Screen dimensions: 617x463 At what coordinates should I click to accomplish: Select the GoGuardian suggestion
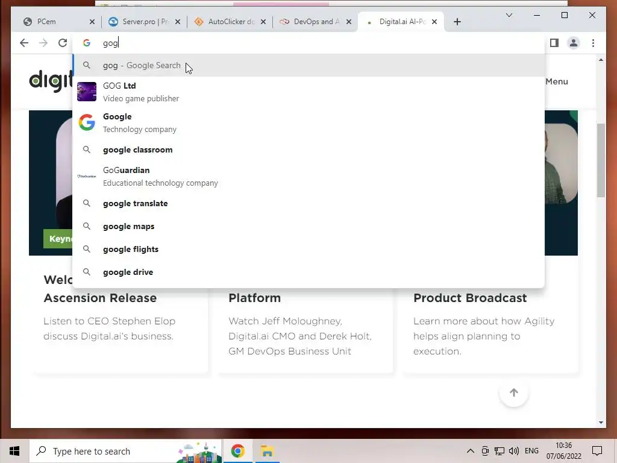[x=309, y=177]
